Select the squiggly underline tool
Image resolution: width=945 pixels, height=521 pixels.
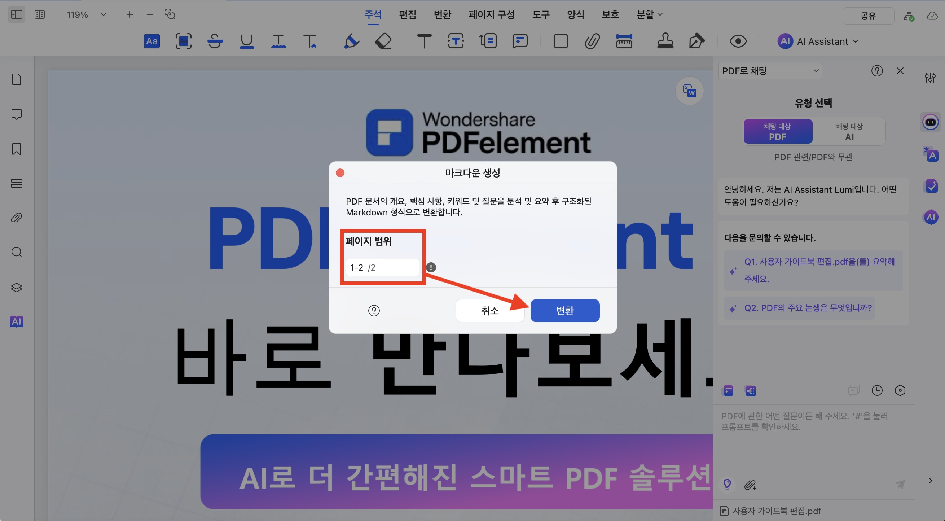[278, 41]
